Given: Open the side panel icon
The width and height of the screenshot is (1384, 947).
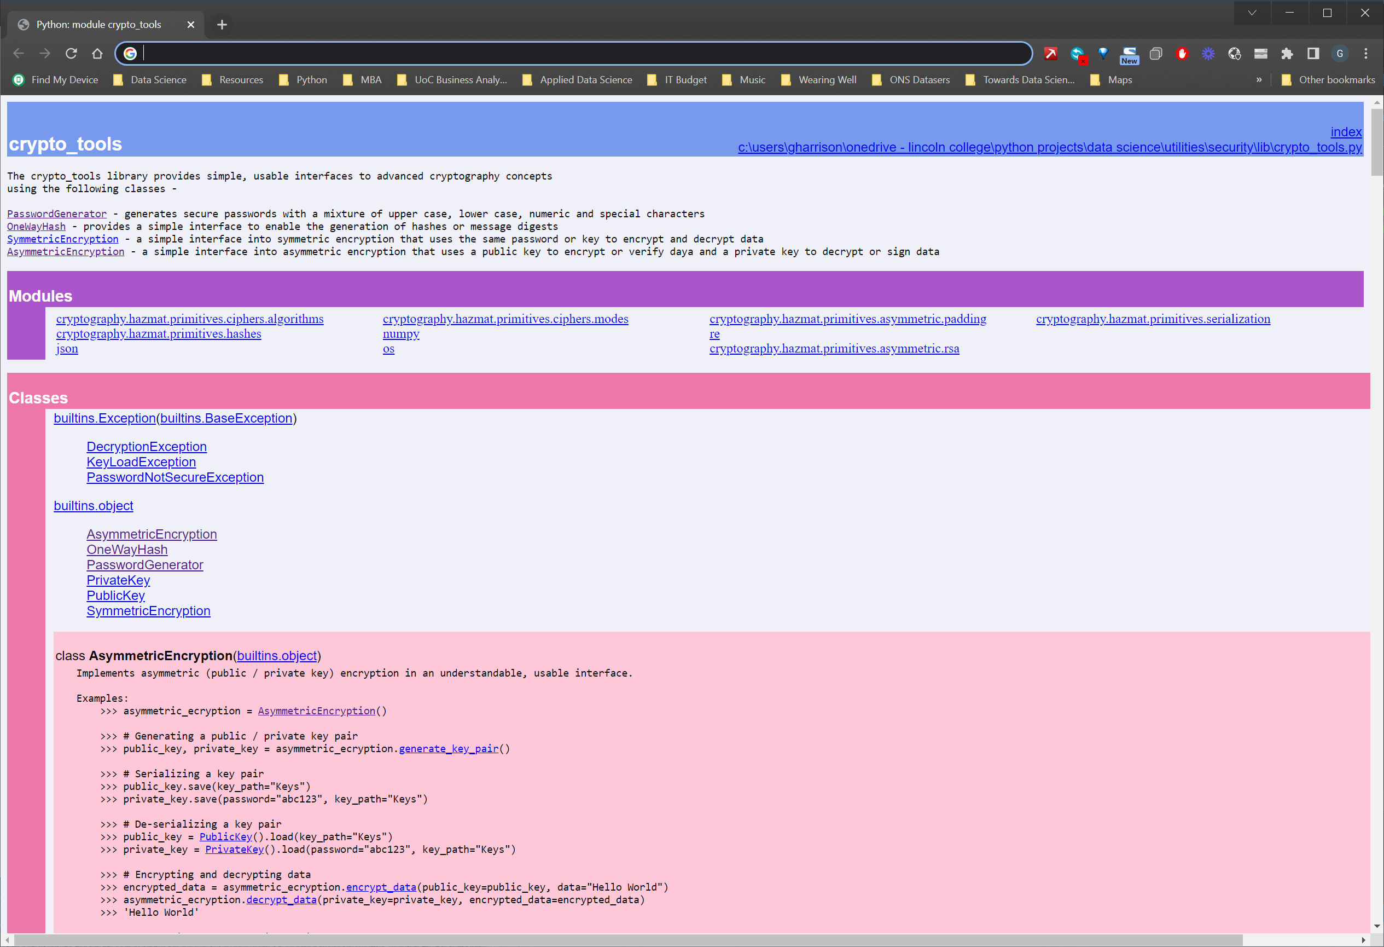Looking at the screenshot, I should point(1313,54).
